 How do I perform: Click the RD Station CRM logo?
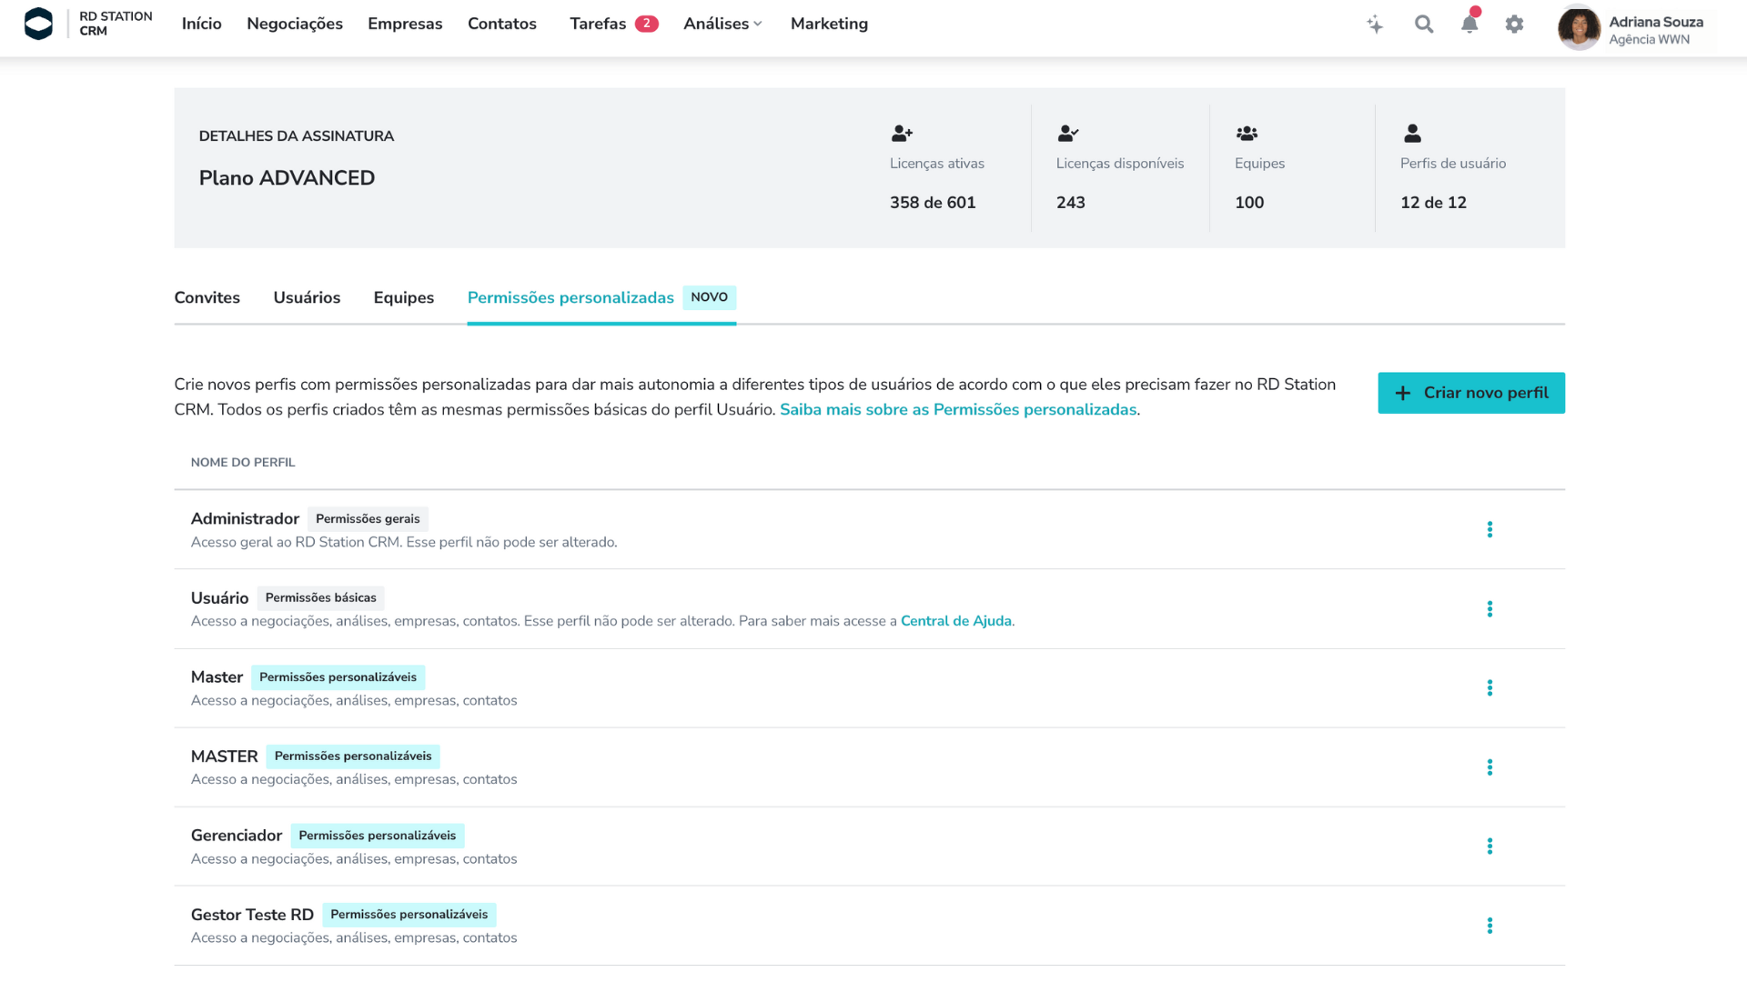[x=88, y=24]
